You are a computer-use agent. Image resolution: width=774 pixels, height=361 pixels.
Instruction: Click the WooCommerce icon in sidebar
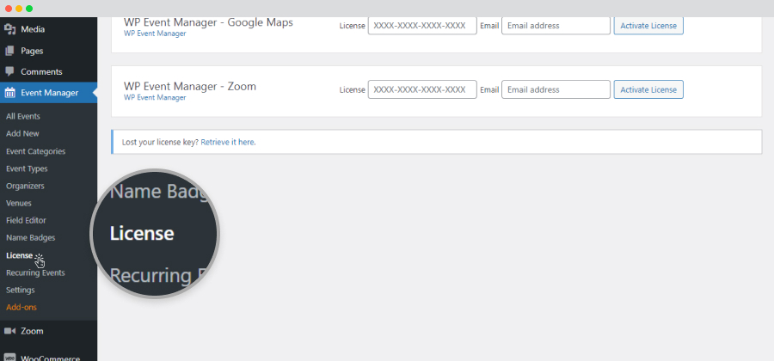[9, 357]
